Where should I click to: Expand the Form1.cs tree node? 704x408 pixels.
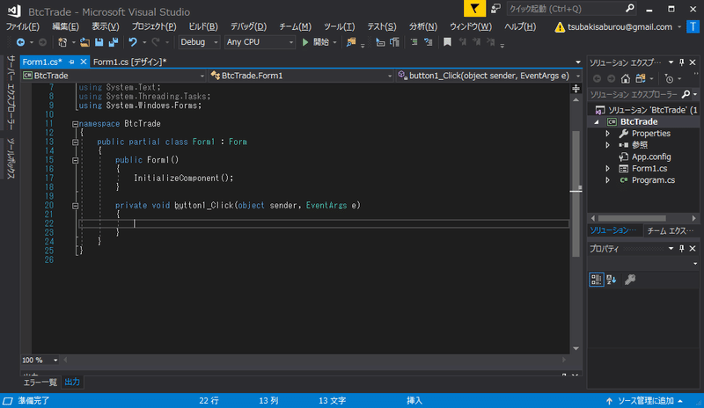point(607,169)
